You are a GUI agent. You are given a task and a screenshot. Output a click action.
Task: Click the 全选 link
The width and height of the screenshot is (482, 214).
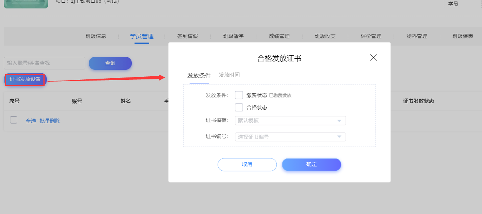(31, 121)
